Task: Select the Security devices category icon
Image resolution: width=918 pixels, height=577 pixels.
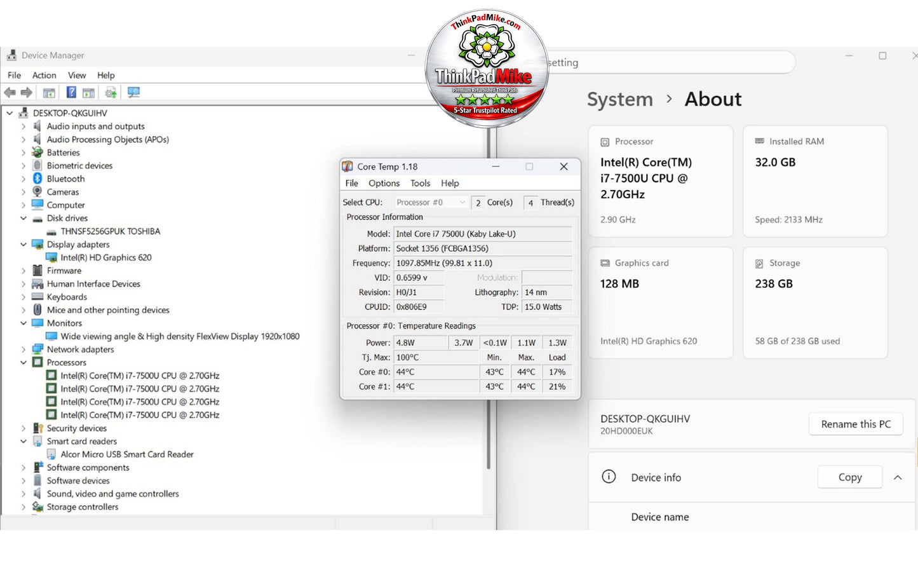Action: coord(37,428)
